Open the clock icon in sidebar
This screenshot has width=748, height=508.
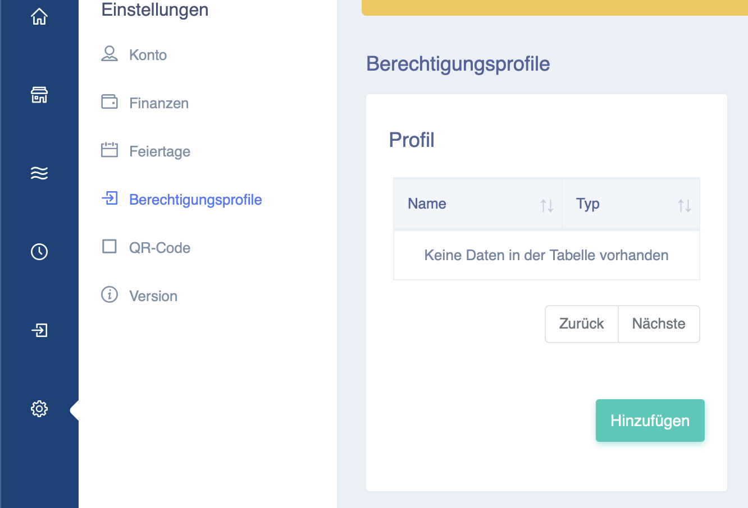pyautogui.click(x=39, y=251)
